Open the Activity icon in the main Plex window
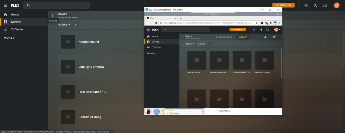345x133 pixels. (x=306, y=5)
